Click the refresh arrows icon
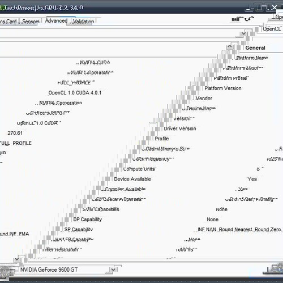283x283 pixels. click(x=250, y=19)
